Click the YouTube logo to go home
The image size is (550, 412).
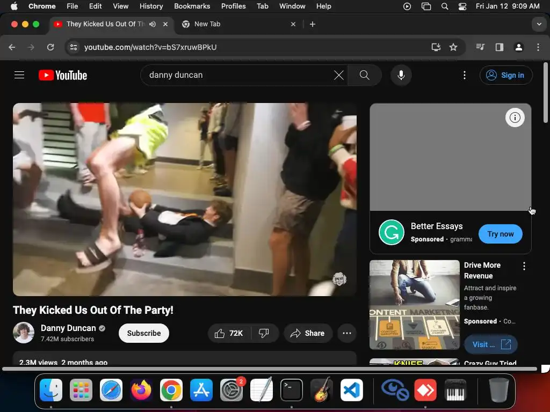(63, 75)
